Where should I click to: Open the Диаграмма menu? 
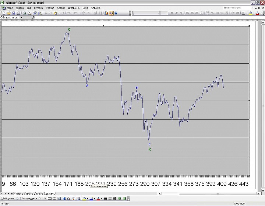74,8
